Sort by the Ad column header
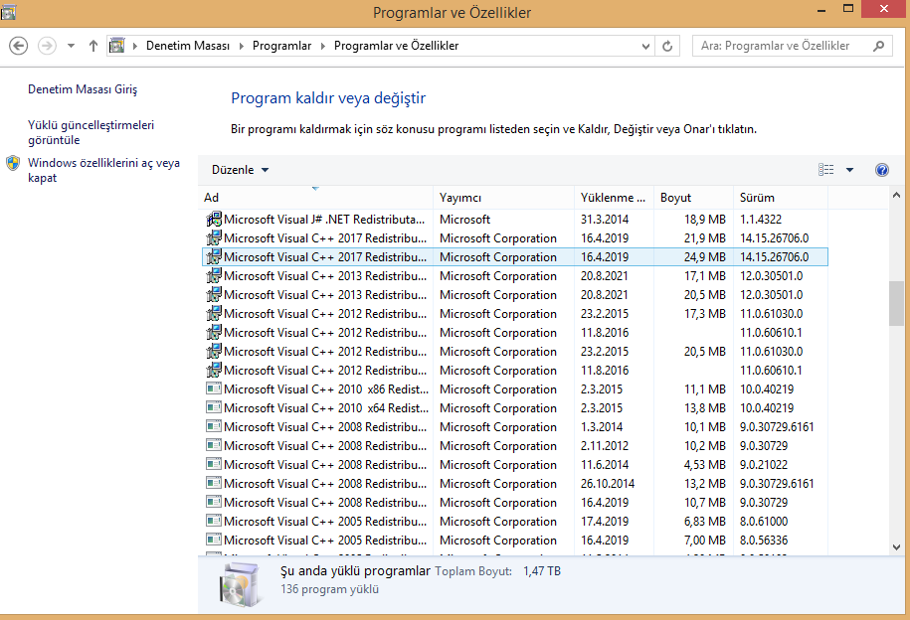This screenshot has width=910, height=620. tap(315, 197)
